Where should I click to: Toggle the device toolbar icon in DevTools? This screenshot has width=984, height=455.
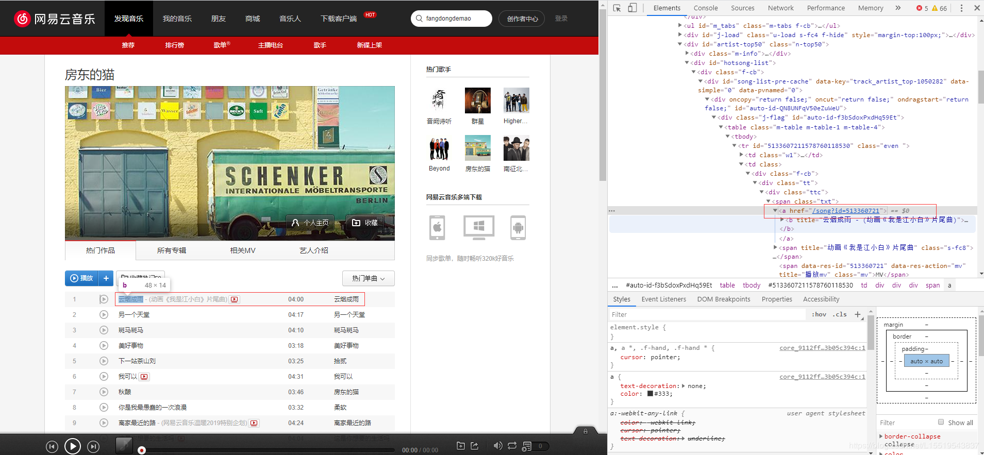632,8
